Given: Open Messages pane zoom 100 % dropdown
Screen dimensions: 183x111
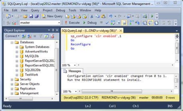Looking at the screenshot, I should click(x=76, y=91).
